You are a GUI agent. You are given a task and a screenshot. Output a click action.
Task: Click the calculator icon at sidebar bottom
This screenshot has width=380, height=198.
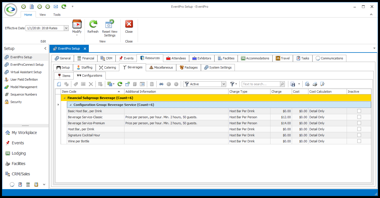[x=28, y=185]
